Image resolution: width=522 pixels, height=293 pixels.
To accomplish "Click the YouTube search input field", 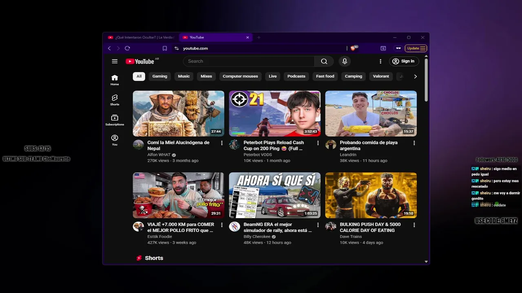I will 249,61.
